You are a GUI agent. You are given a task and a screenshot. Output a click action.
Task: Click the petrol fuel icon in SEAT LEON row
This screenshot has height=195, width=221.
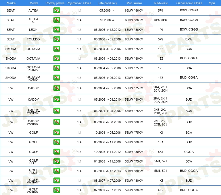pos(57,30)
